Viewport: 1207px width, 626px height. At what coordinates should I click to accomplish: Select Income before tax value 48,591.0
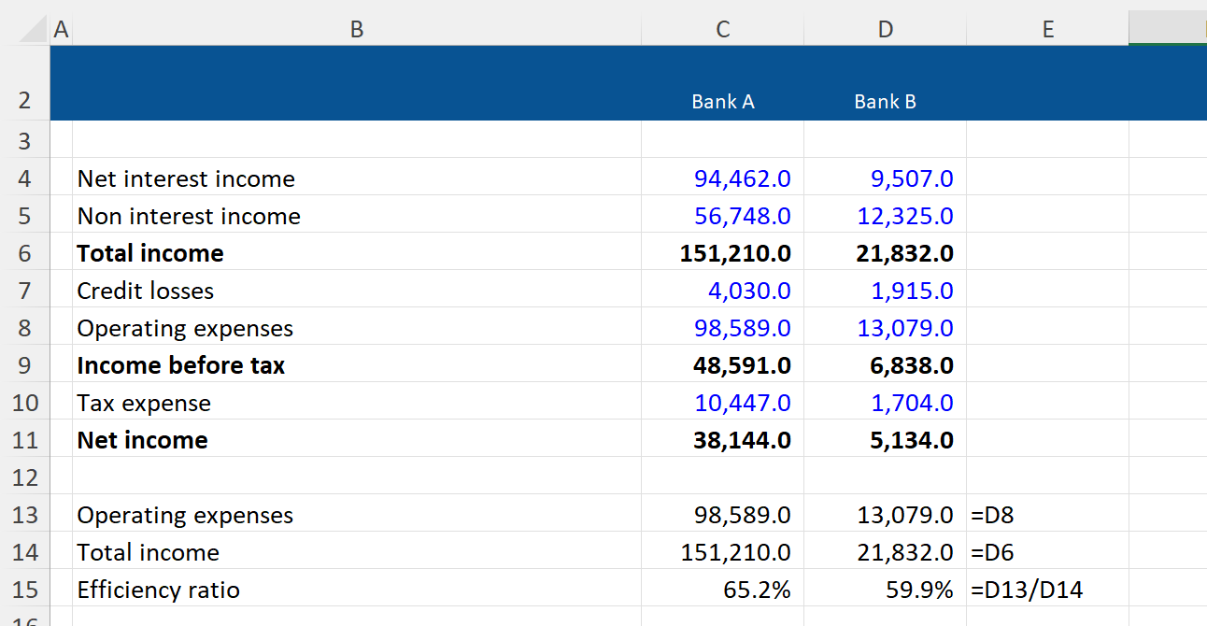click(742, 365)
